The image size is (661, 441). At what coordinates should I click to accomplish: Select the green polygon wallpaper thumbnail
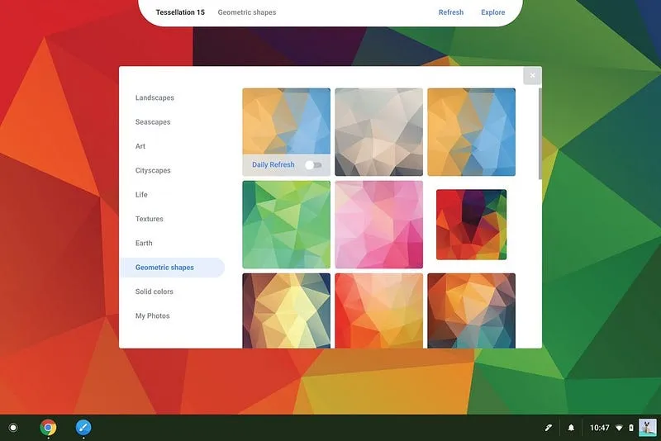(x=286, y=225)
